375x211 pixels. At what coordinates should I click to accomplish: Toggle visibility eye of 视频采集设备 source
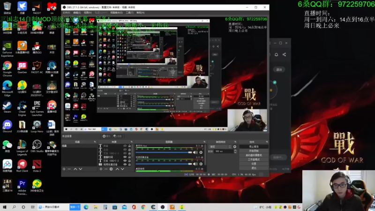coord(125,165)
